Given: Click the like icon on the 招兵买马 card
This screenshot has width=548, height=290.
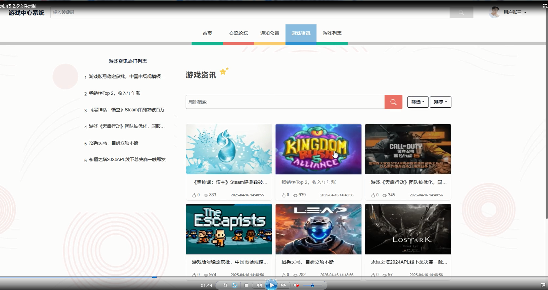Looking at the screenshot, I should tap(283, 275).
